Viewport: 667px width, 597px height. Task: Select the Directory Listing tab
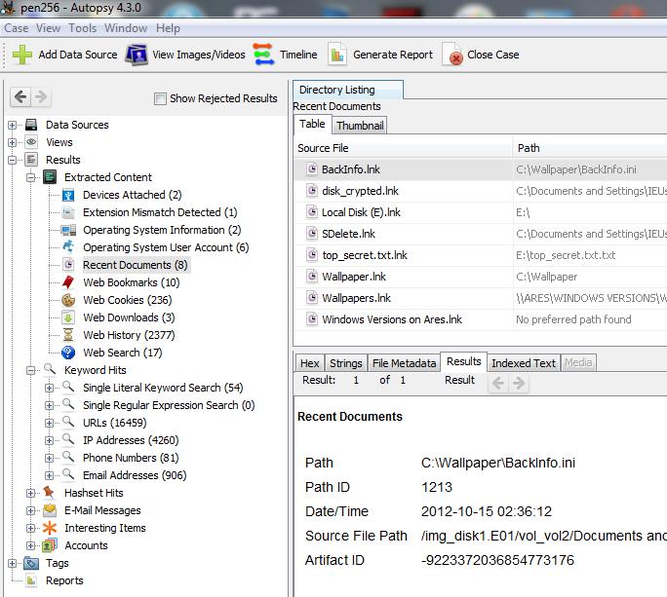click(348, 90)
